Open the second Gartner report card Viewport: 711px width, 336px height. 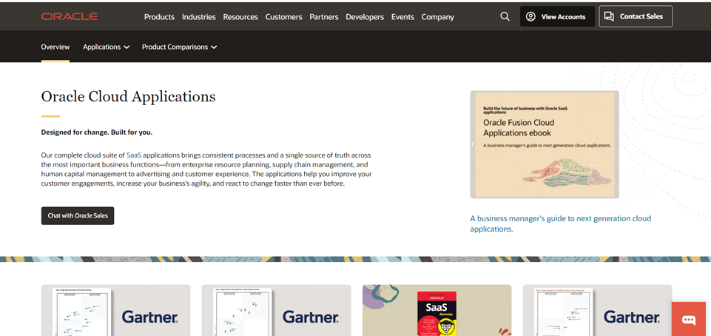[x=276, y=310]
